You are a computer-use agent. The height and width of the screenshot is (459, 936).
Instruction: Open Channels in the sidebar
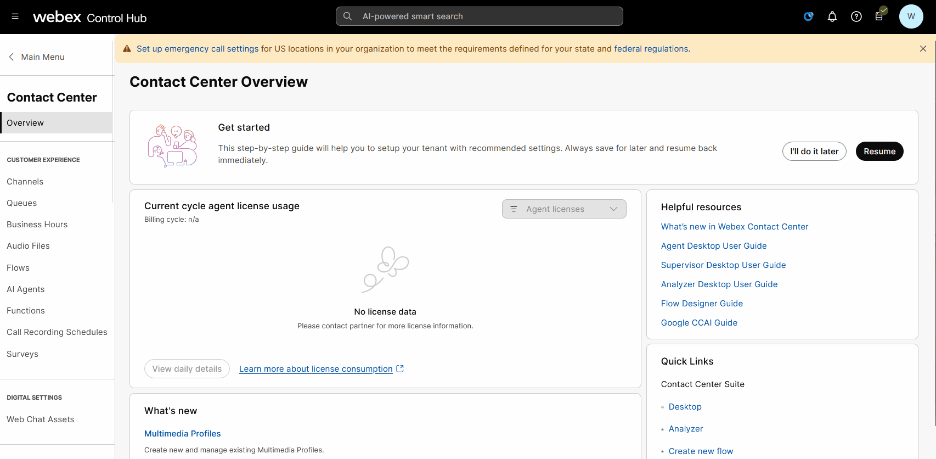(25, 182)
